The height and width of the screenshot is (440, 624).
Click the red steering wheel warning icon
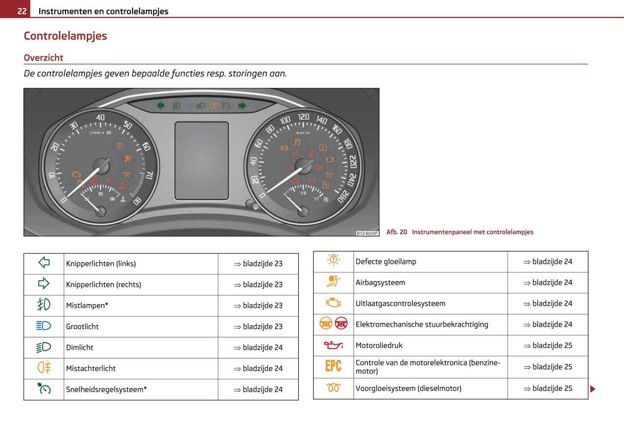[341, 323]
